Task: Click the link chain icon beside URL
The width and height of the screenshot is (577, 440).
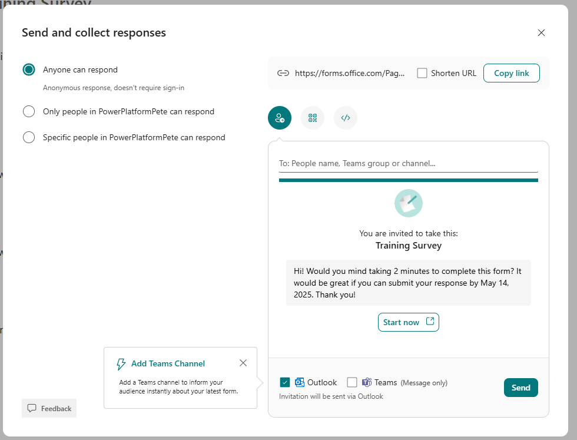Action: click(x=283, y=73)
